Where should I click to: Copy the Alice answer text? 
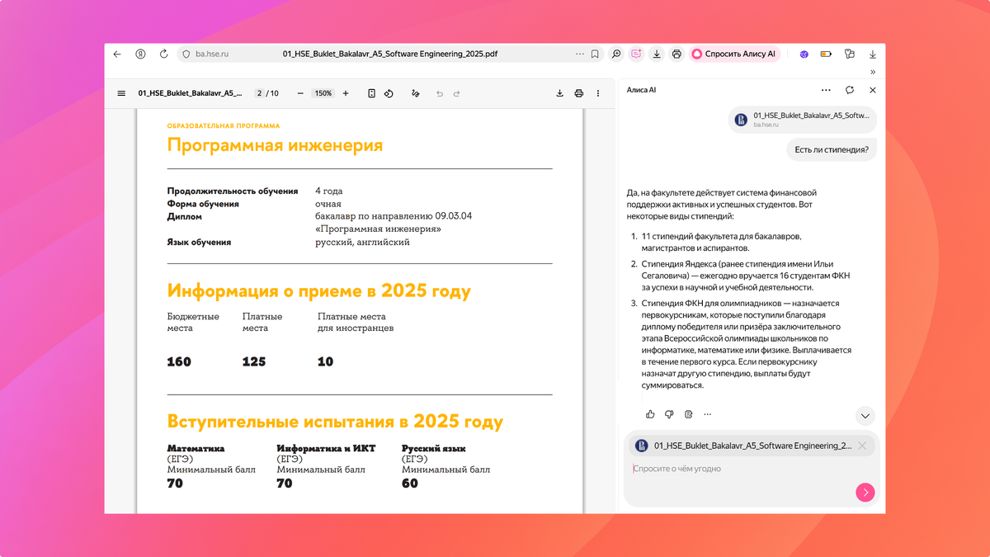point(688,414)
